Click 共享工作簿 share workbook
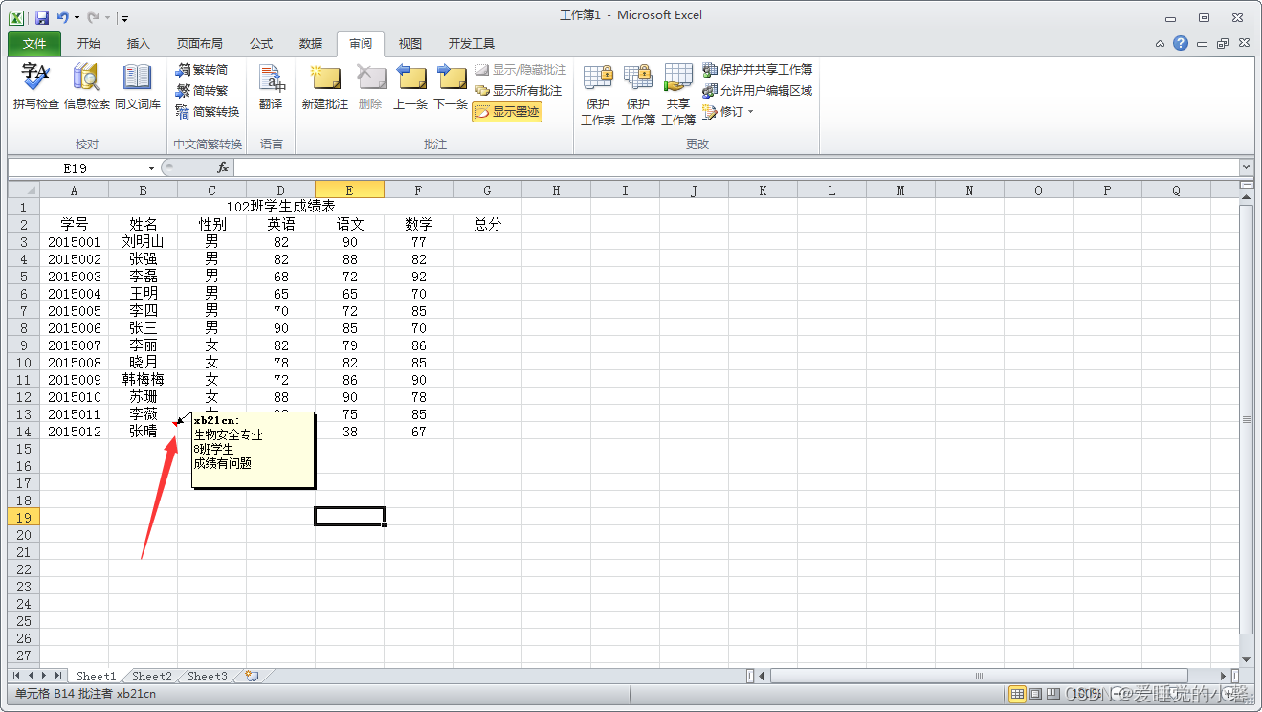Image resolution: width=1262 pixels, height=712 pixels. (x=678, y=94)
